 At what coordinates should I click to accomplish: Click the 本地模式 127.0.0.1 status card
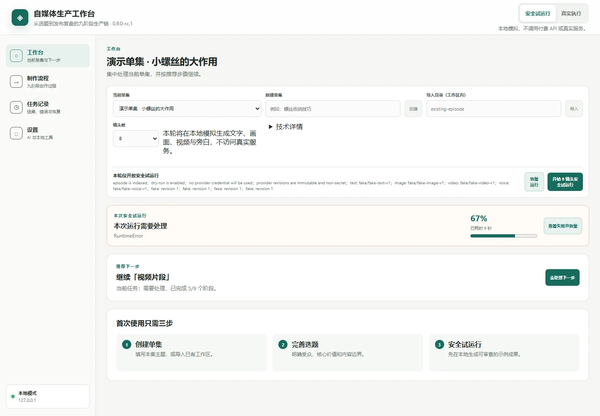[47, 396]
